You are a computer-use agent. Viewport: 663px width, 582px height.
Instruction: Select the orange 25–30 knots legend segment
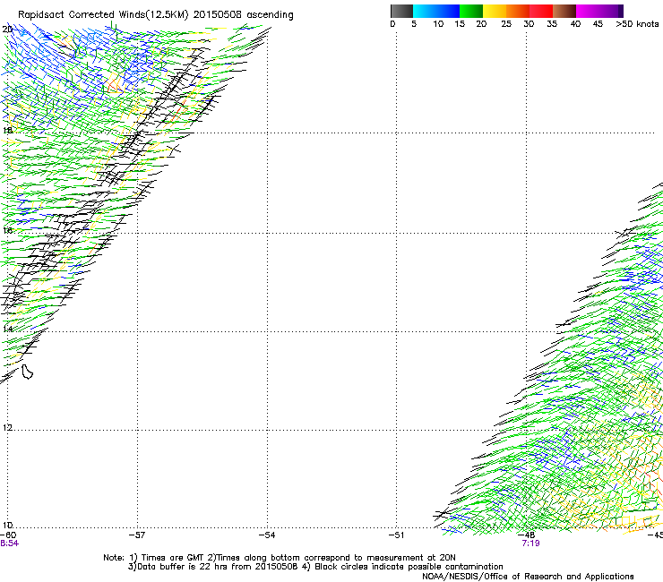click(518, 11)
